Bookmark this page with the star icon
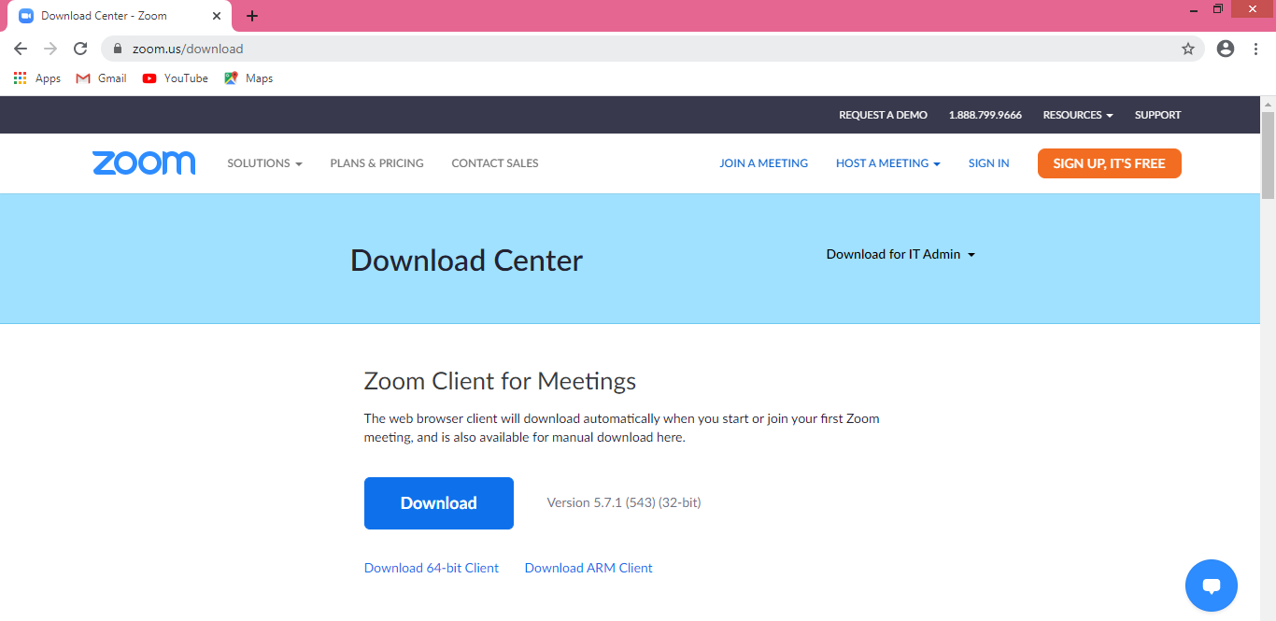The image size is (1276, 621). [1187, 48]
